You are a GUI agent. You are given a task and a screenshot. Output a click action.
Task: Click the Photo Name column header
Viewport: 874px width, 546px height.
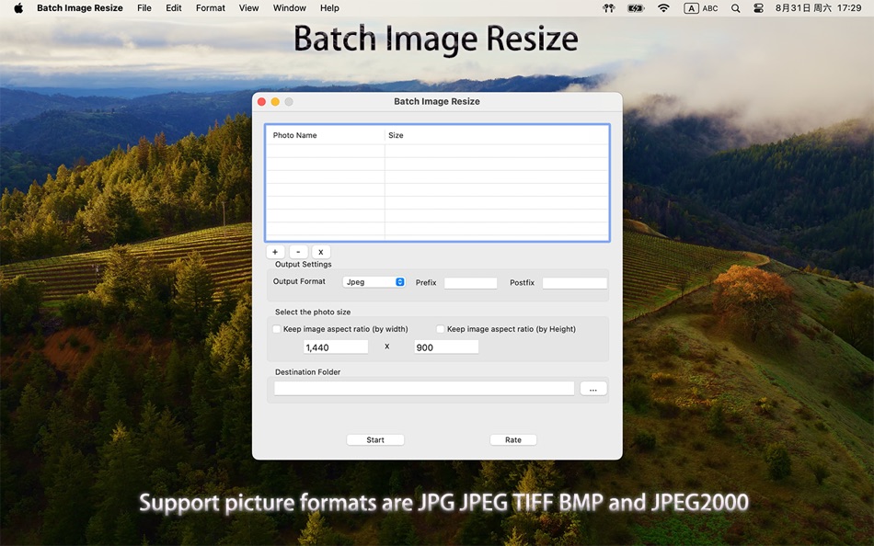point(295,135)
